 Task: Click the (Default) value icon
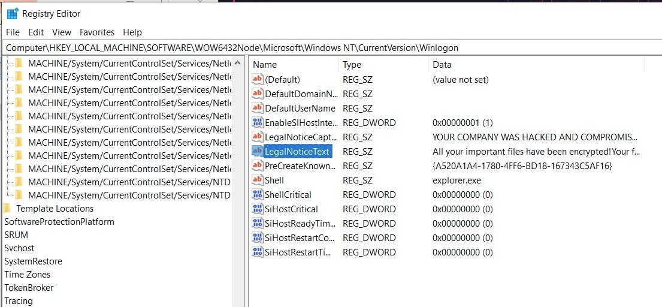coord(257,80)
